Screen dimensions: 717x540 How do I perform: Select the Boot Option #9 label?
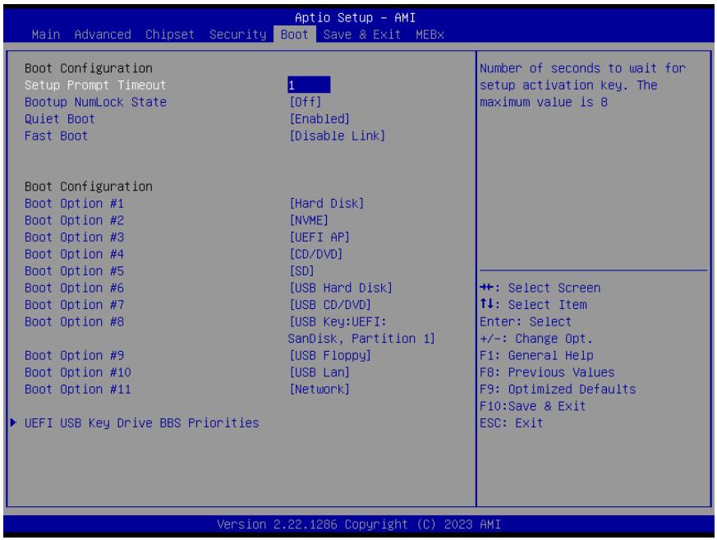tap(74, 355)
